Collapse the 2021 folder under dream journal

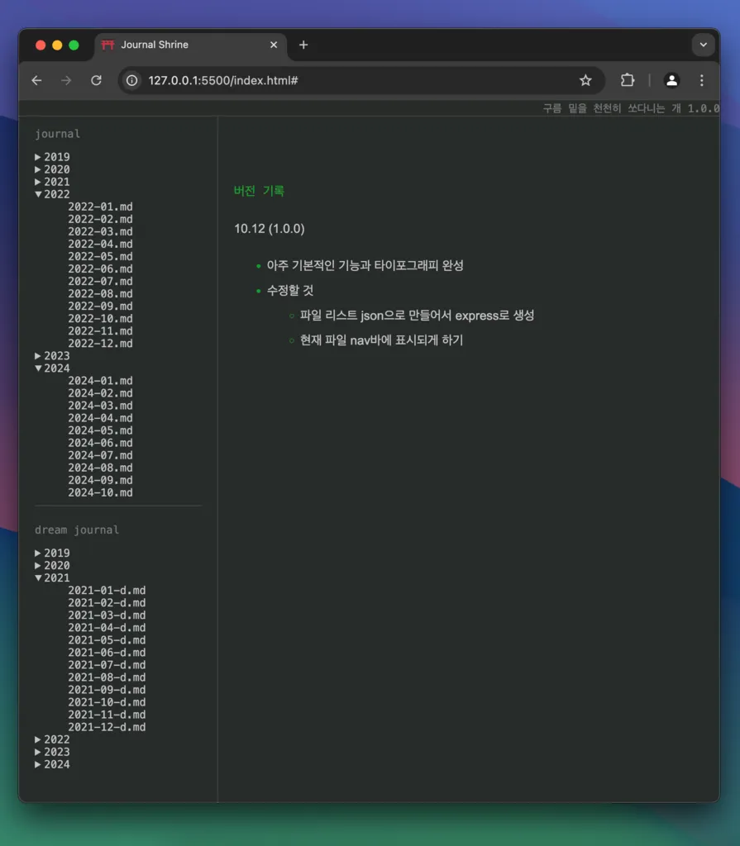tap(52, 578)
